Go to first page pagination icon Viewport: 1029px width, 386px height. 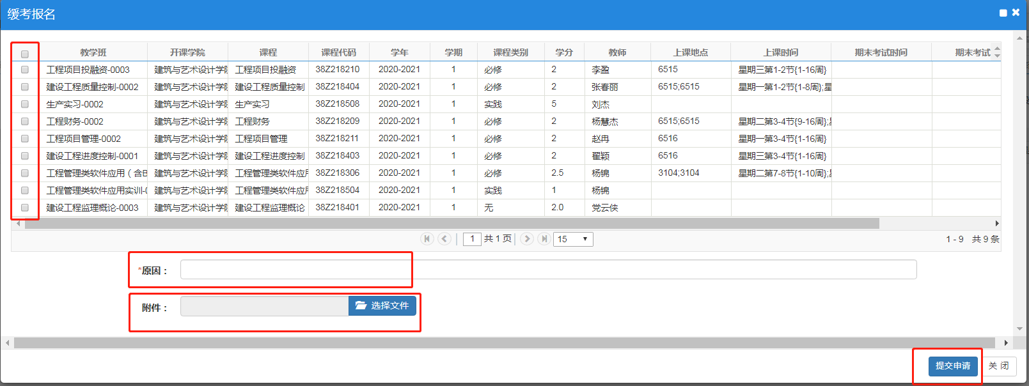(427, 238)
